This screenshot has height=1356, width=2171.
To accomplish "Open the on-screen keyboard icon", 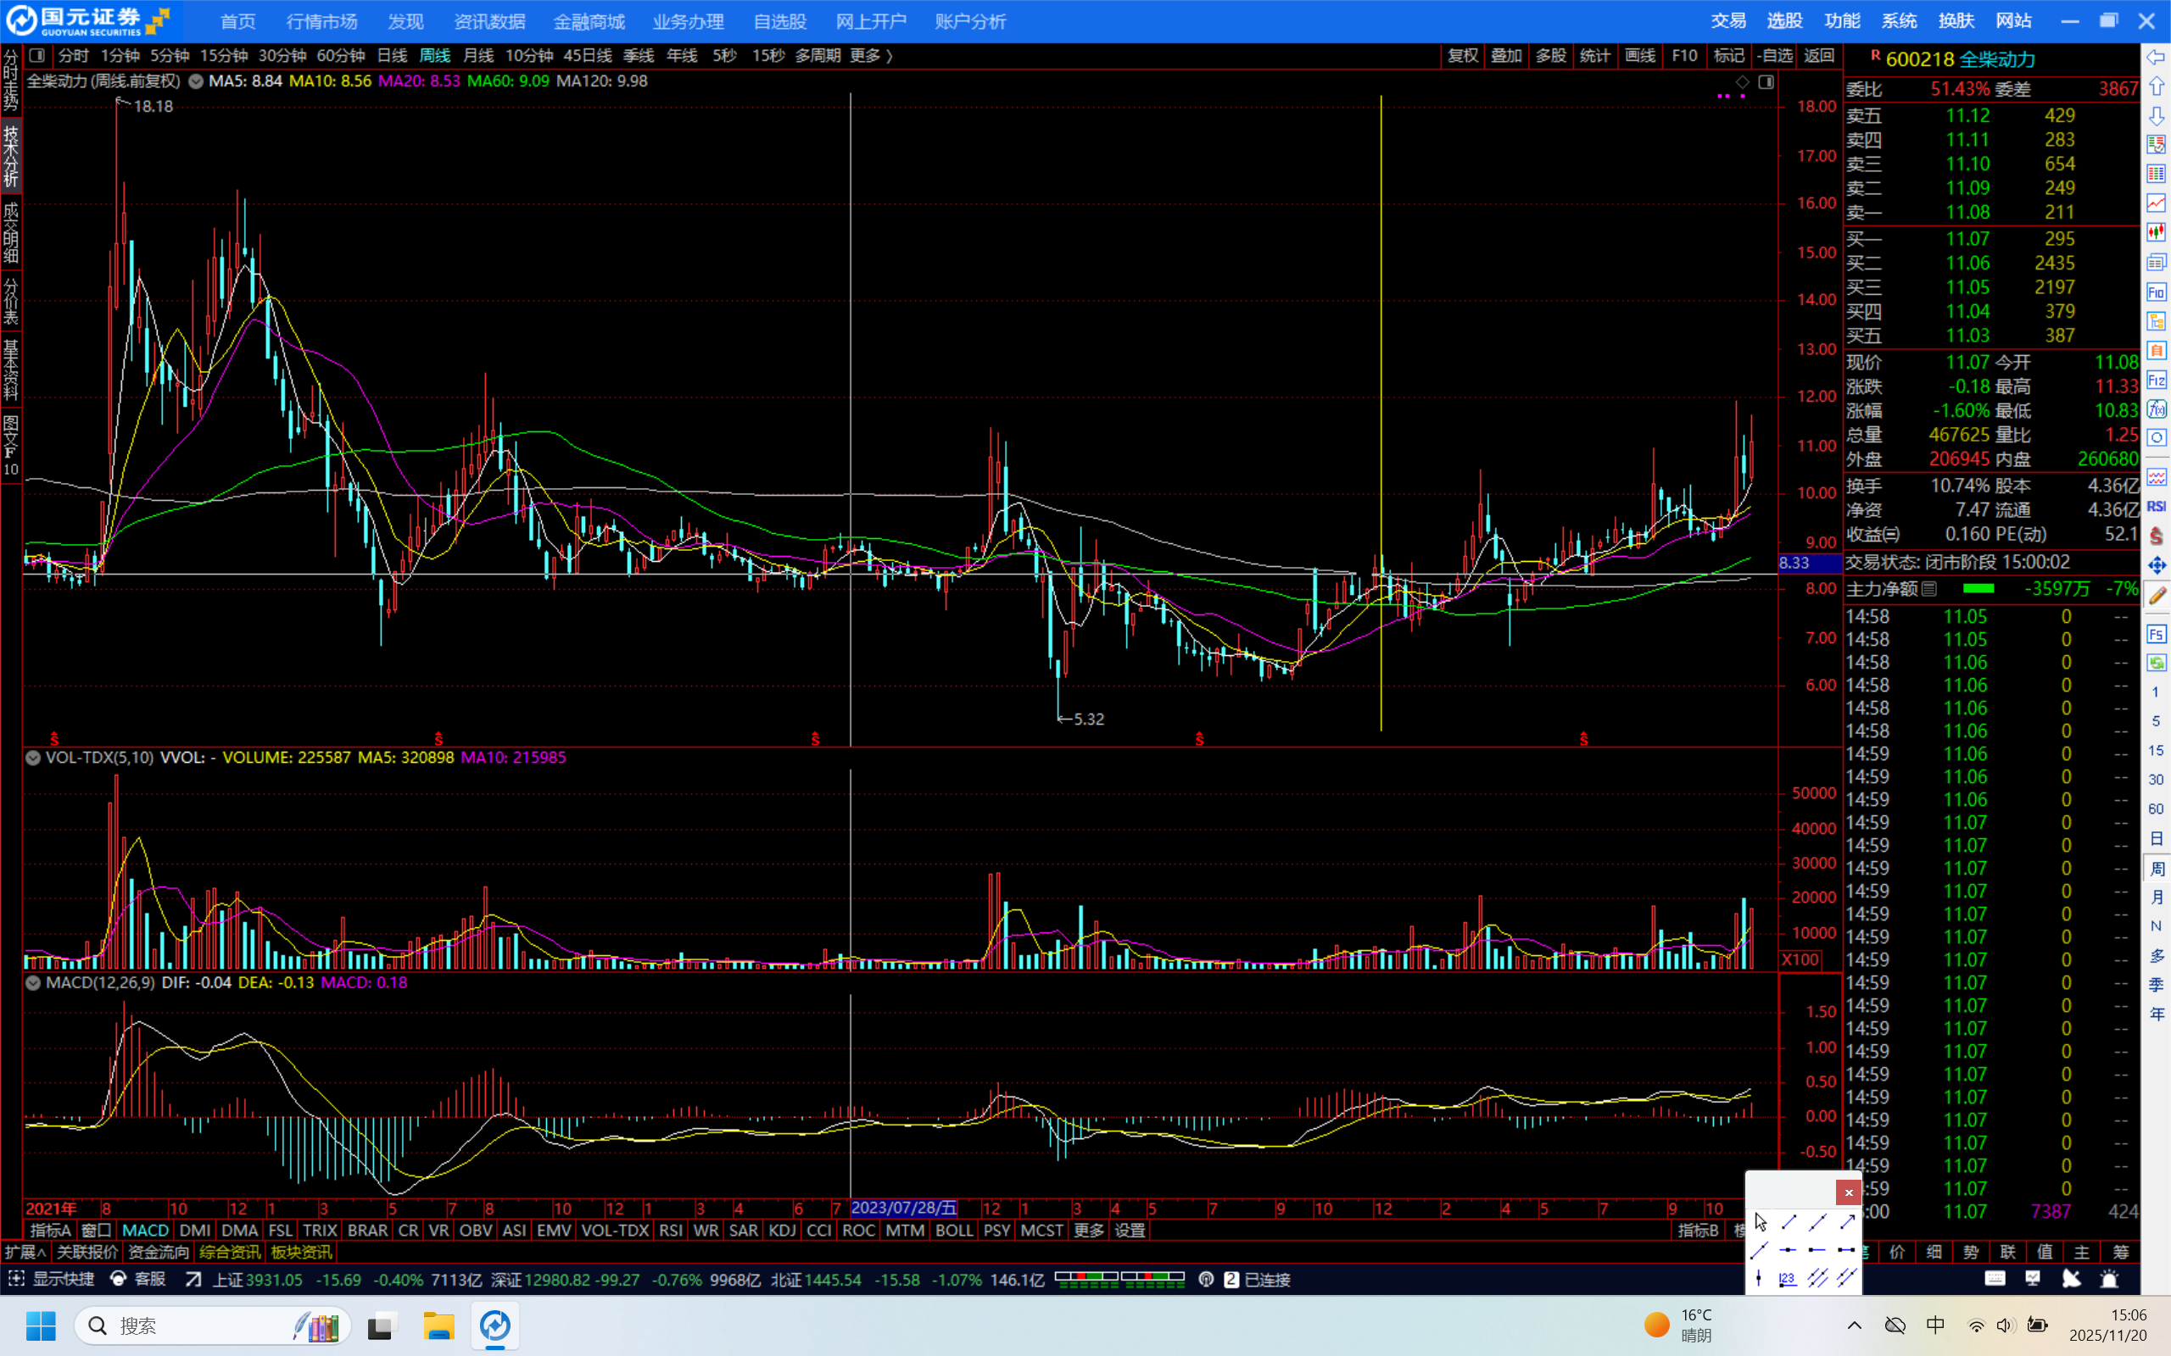I will pos(1995,1279).
